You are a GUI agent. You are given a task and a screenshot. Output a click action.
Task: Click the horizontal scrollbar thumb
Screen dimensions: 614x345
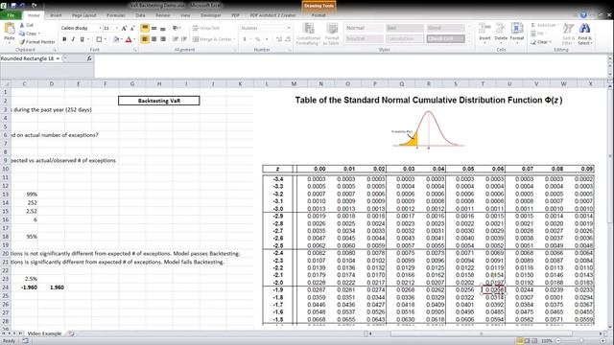click(482, 333)
